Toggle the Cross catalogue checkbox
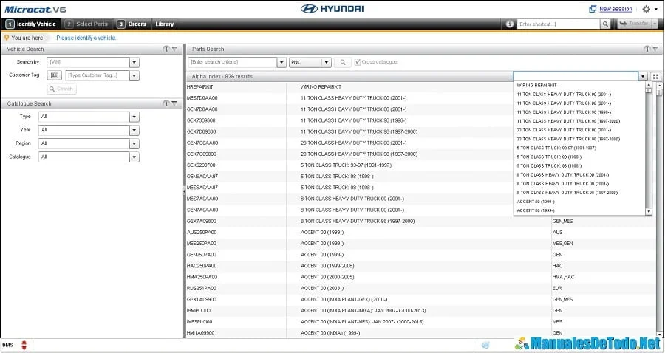This screenshot has height=353, width=665. click(x=358, y=62)
